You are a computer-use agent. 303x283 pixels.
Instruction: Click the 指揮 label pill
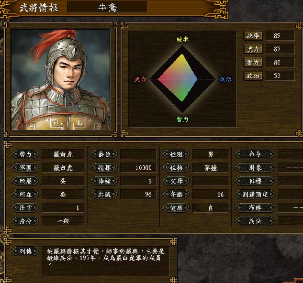(104, 168)
